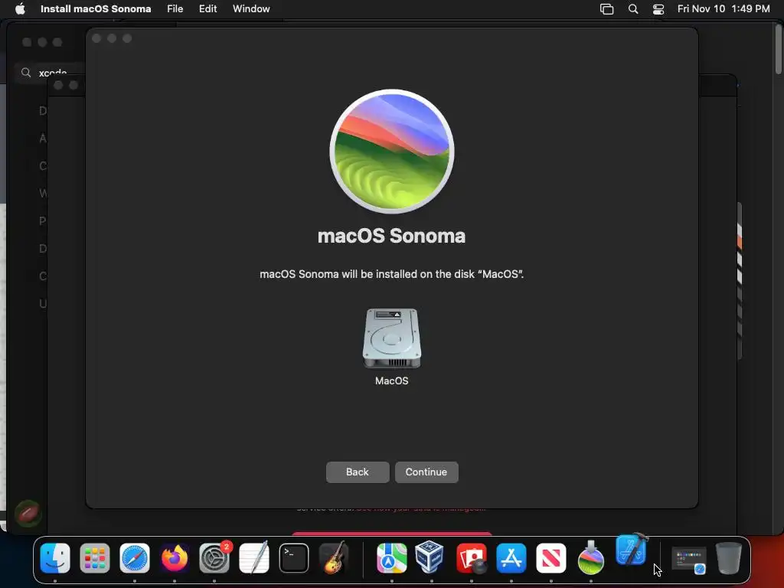Open the minimized window thumbnail in Dock
784x588 pixels.
[x=689, y=560]
